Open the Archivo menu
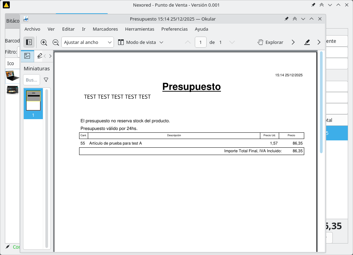Viewport: 353px width, 255px height. [x=32, y=29]
